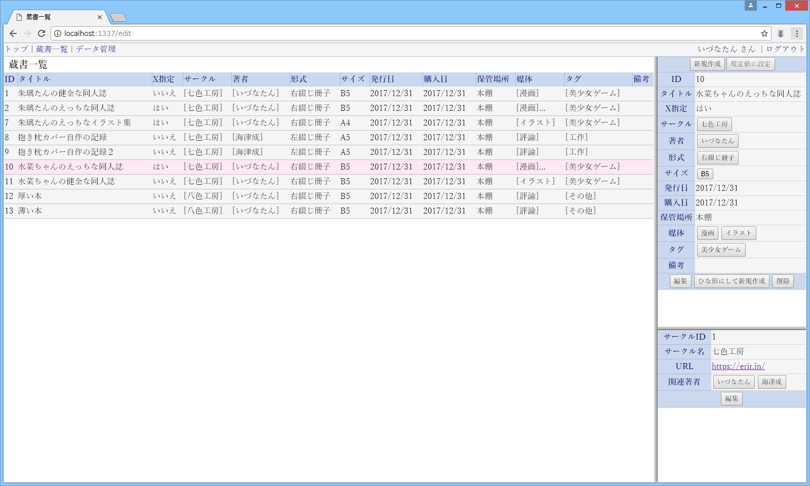Select the highlighted row 水菜ちゃんのえっちな同人誌

(x=329, y=167)
